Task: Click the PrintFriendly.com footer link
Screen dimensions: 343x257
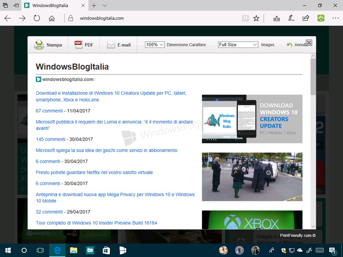Action: coord(298,236)
